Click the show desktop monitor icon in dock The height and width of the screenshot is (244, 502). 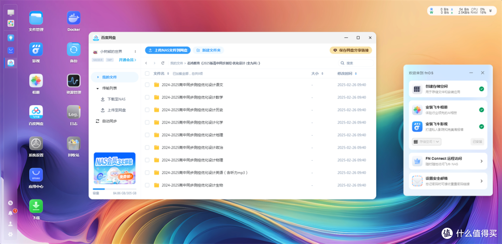[11, 13]
